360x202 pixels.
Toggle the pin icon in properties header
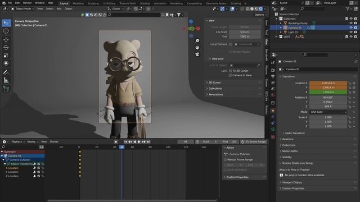point(356,61)
